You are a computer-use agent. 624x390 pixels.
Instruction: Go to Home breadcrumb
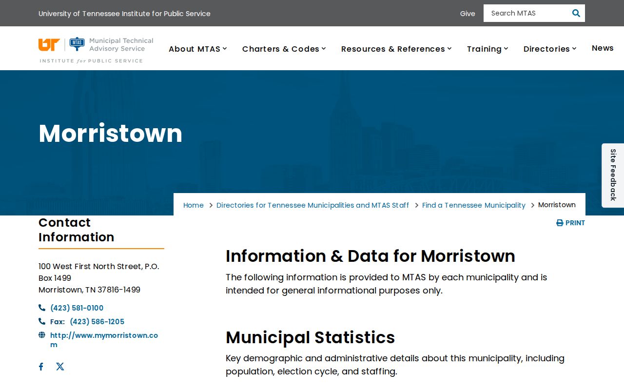(194, 205)
